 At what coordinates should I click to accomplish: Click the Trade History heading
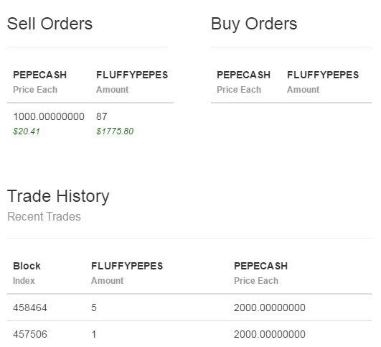58,196
